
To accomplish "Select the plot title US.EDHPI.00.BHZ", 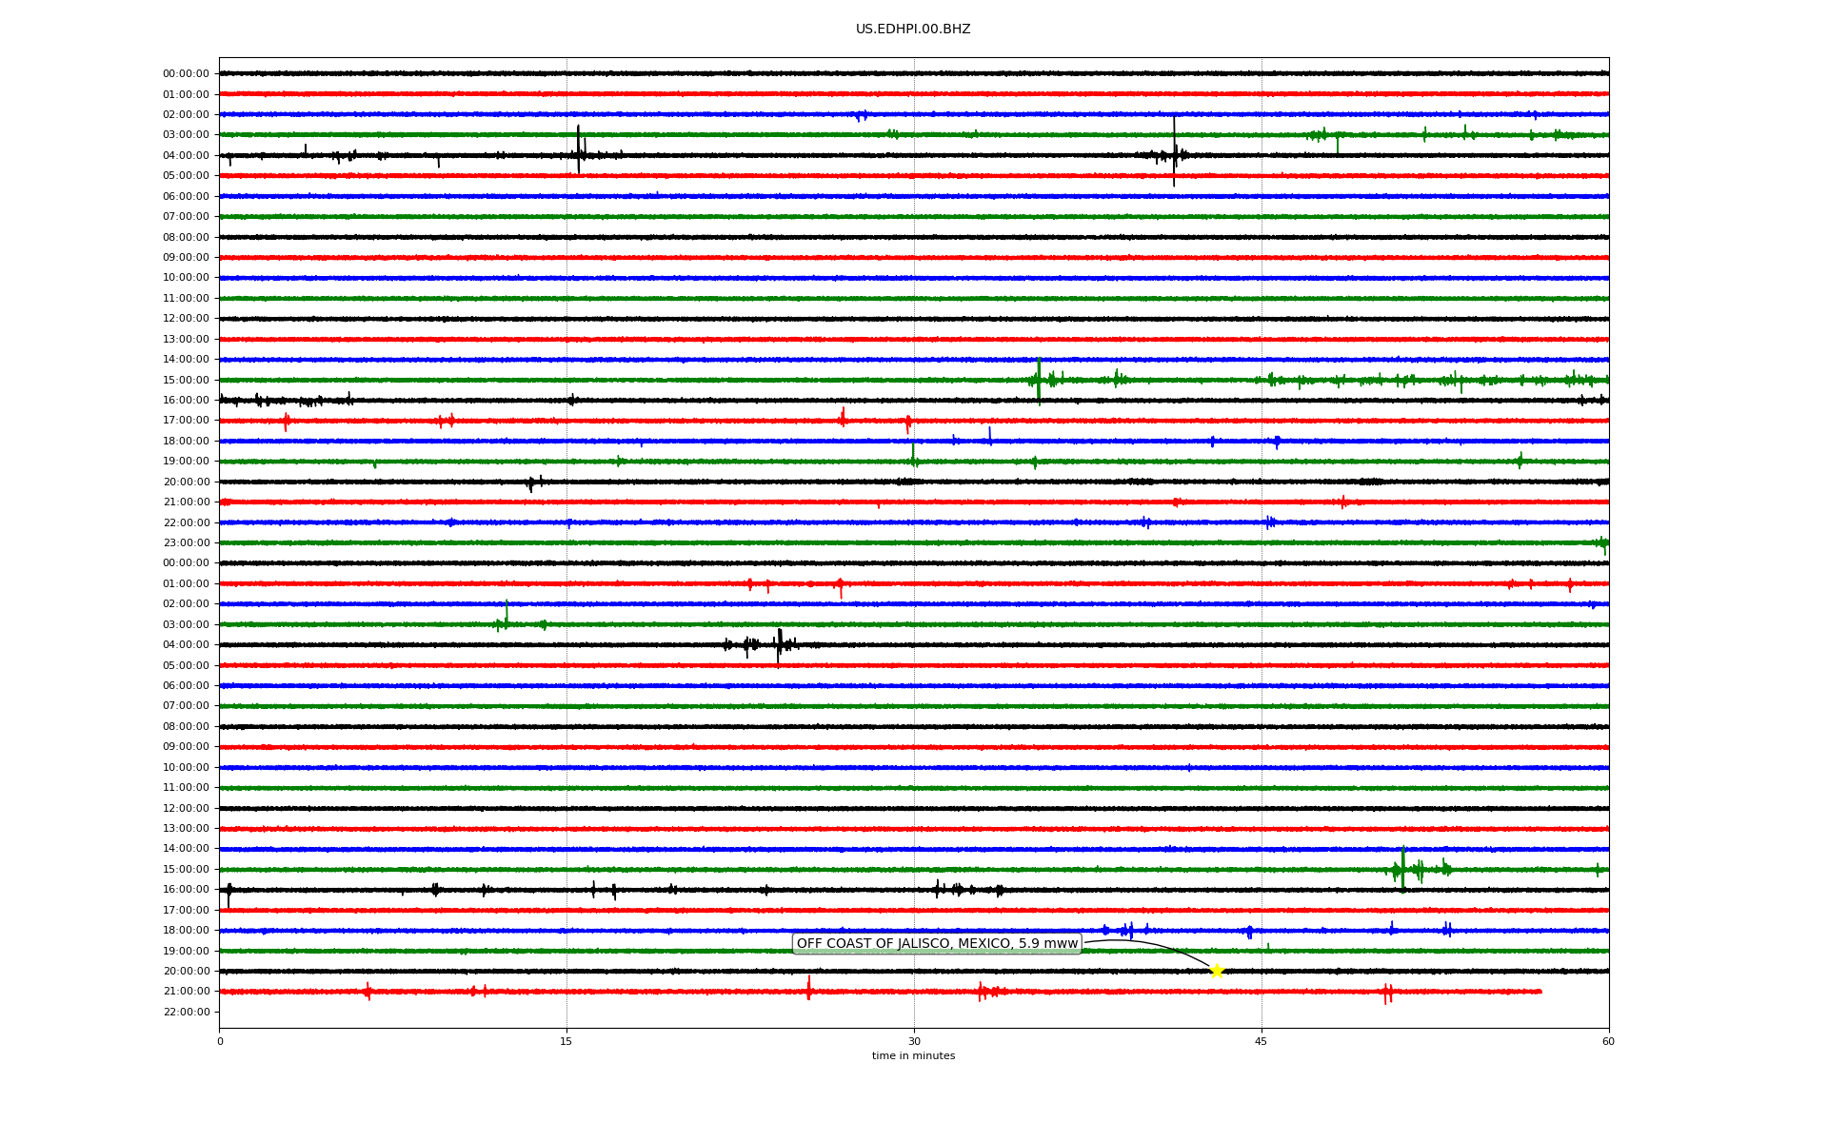I will (x=913, y=30).
